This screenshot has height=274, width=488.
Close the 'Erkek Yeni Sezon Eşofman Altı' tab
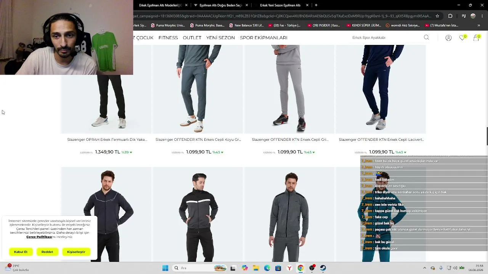point(307,5)
